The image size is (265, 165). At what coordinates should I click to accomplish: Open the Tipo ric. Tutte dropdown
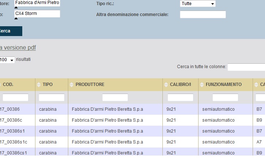pos(198,4)
